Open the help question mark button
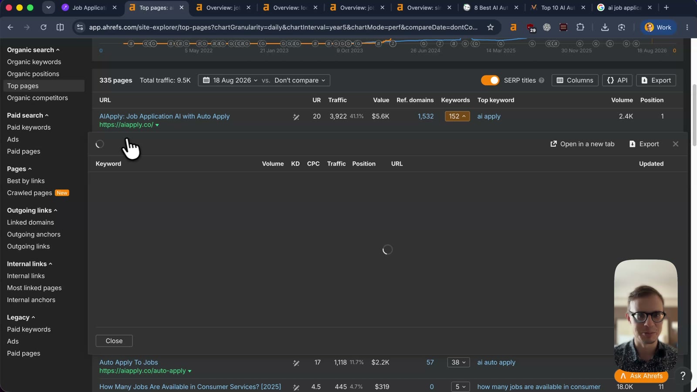The width and height of the screenshot is (697, 392). (x=683, y=375)
